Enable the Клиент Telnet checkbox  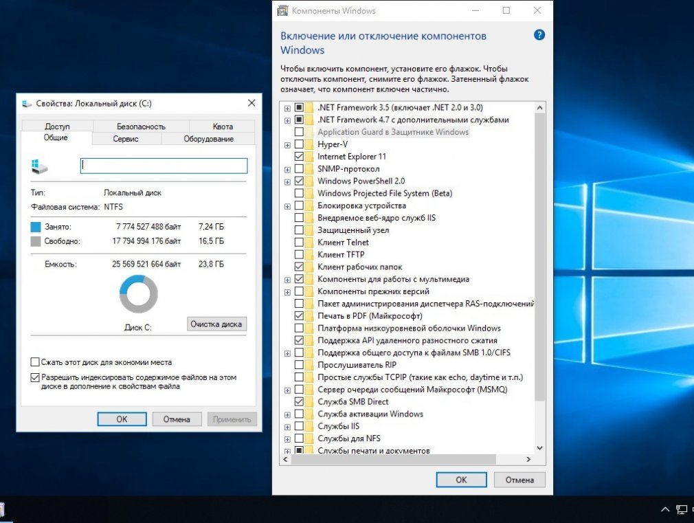[299, 242]
